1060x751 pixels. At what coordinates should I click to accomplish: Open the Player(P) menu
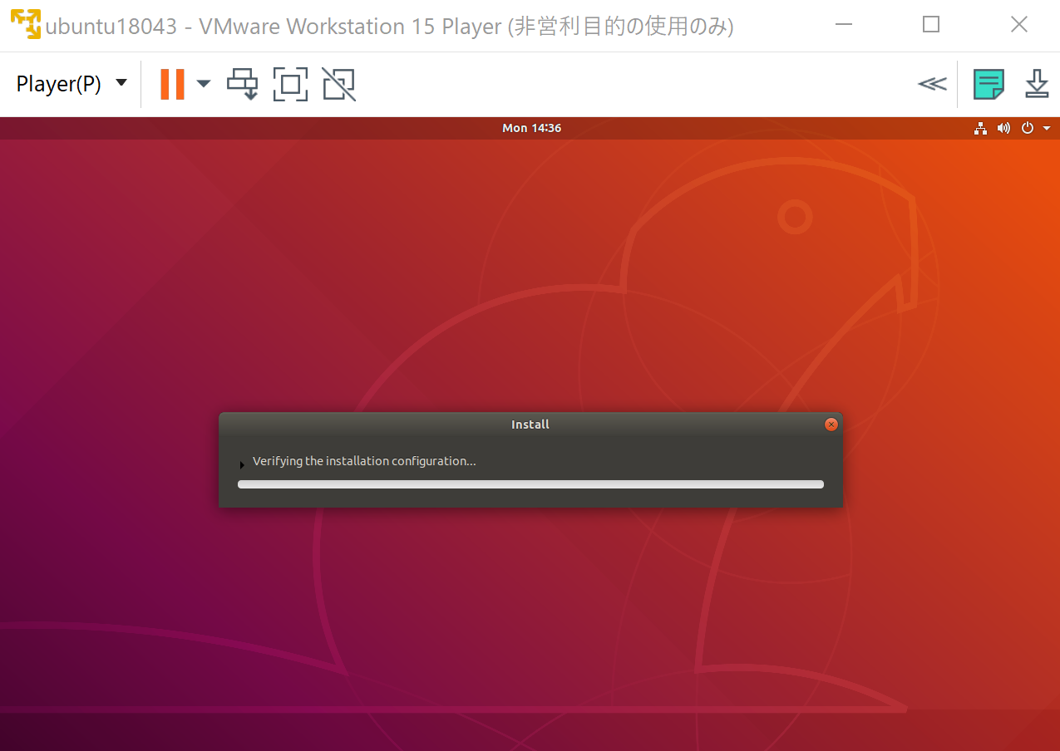coord(71,84)
